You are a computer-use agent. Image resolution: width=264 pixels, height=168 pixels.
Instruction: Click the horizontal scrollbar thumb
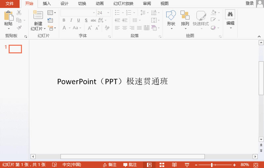pos(133,157)
